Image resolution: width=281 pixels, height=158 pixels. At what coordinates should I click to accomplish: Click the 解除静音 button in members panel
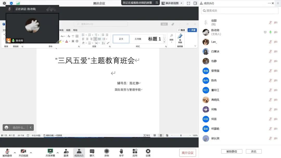(232, 152)
